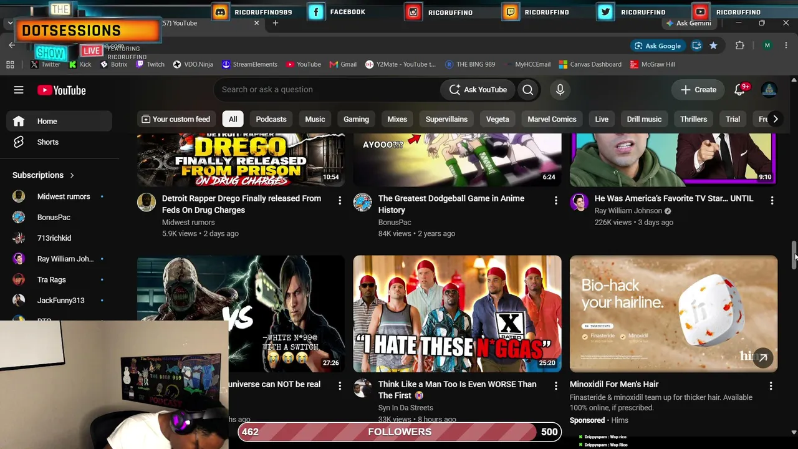Open Syn In Da Streets channel avatar

pos(363,388)
